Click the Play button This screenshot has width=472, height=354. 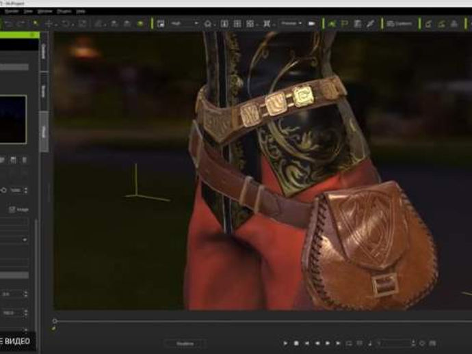click(x=285, y=343)
